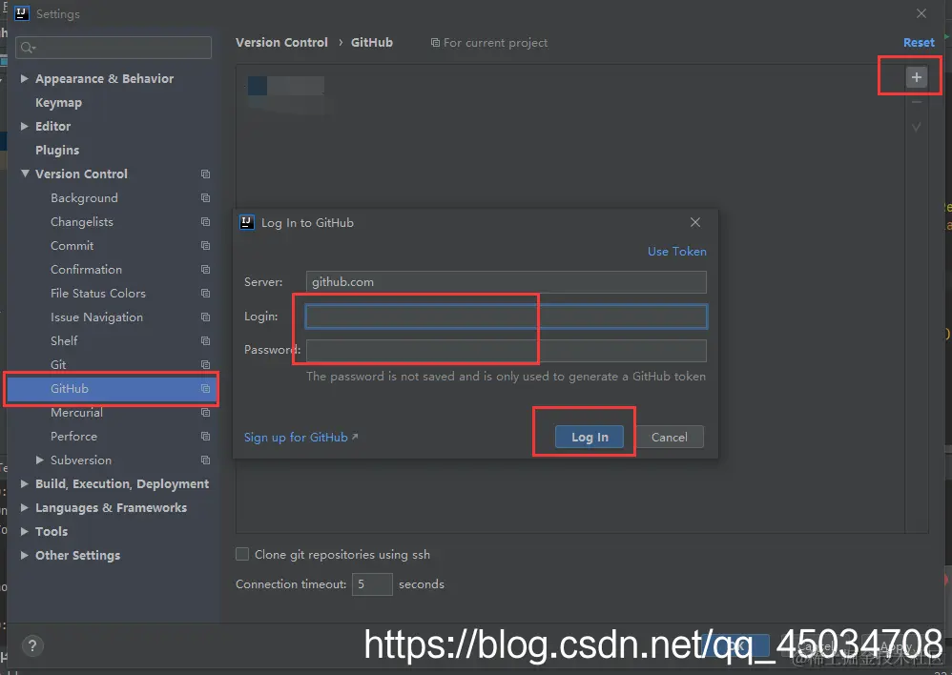Click the IntelliJ icon in login dialog title
Viewport: 952px width, 675px height.
pyautogui.click(x=247, y=222)
